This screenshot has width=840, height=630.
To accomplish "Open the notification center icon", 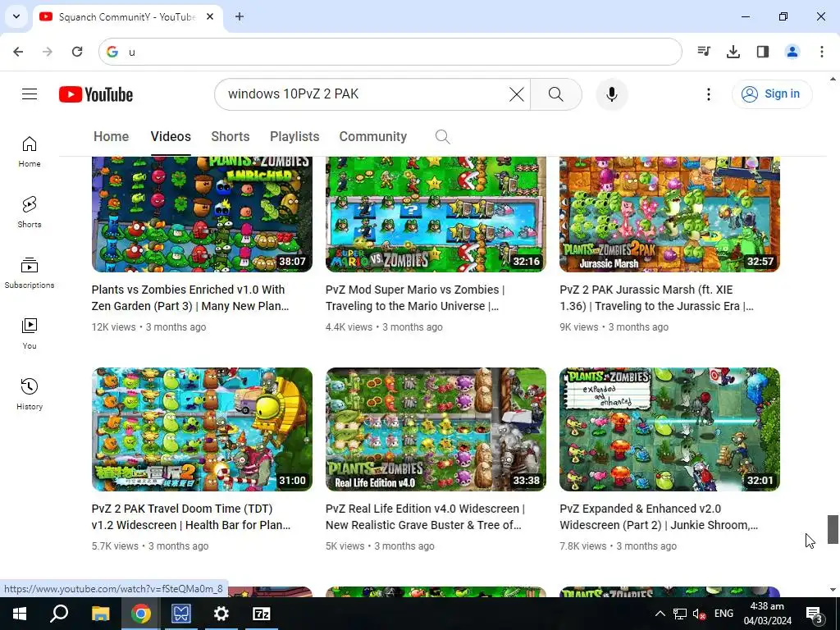I will point(815,614).
